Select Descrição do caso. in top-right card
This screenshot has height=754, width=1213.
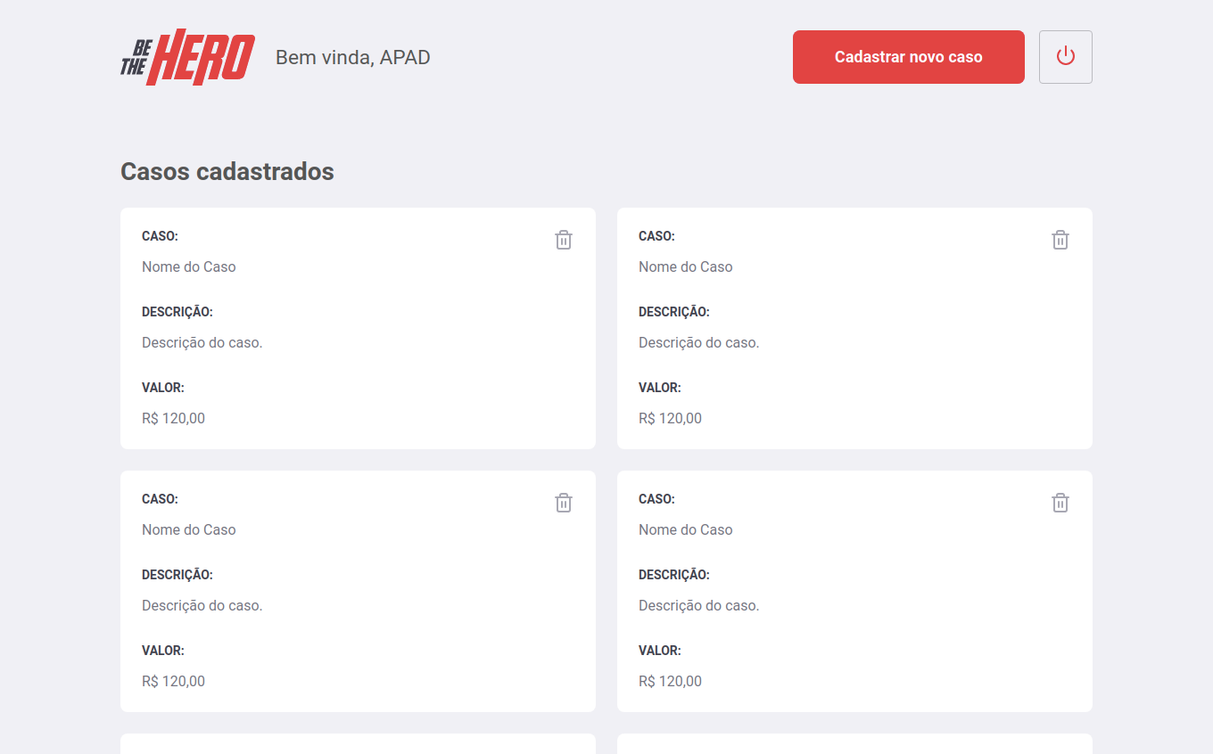(x=699, y=342)
